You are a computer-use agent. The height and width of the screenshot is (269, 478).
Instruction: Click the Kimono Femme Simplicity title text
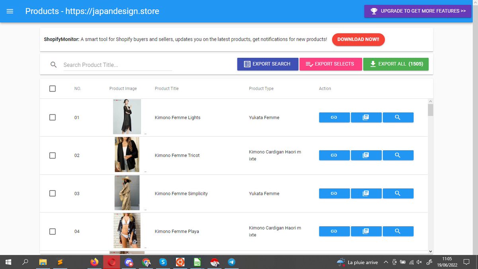181,193
